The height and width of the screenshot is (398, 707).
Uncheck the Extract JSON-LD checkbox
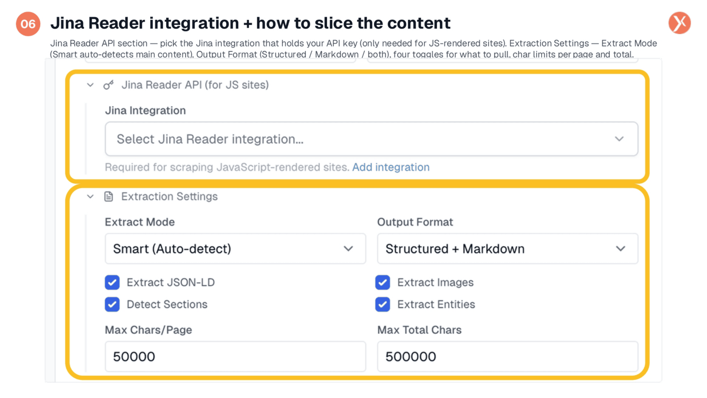pyautogui.click(x=112, y=282)
